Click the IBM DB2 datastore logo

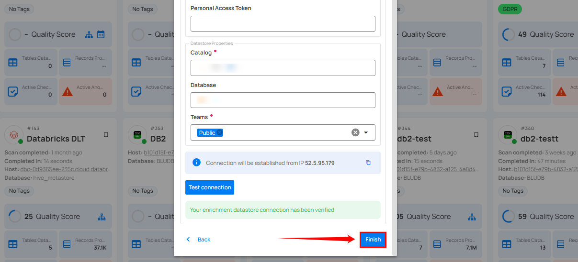(137, 135)
